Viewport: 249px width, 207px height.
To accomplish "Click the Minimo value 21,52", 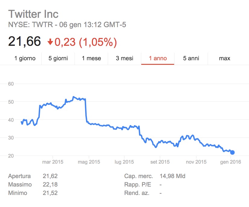I will pos(50,193).
